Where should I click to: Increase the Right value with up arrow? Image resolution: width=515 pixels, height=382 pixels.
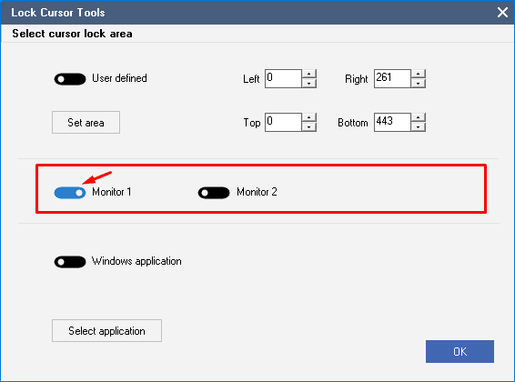pos(419,74)
